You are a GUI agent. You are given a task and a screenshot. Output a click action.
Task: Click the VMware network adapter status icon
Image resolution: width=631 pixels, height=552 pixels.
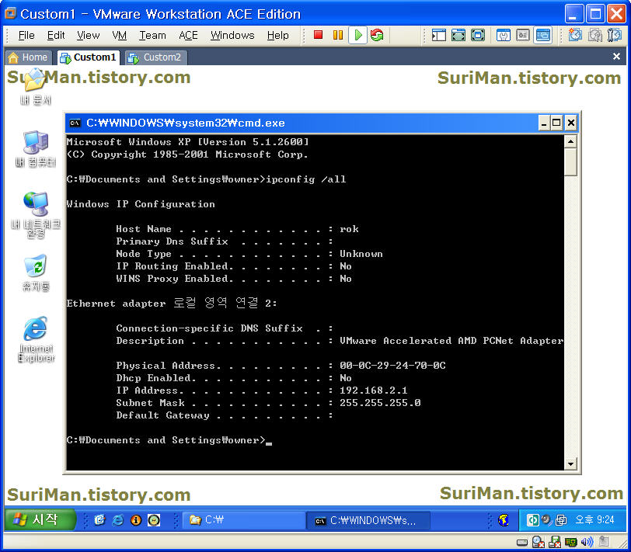pyautogui.click(x=570, y=543)
